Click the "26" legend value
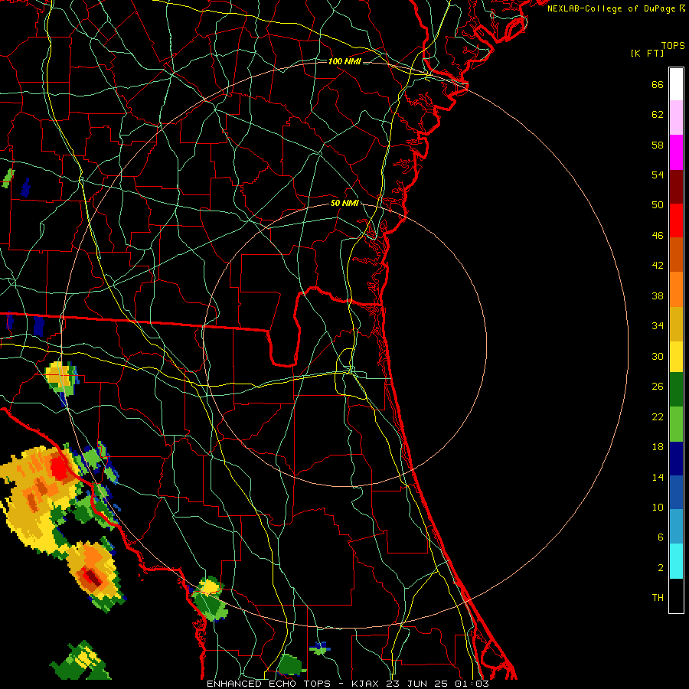The image size is (689, 689). coord(658,387)
